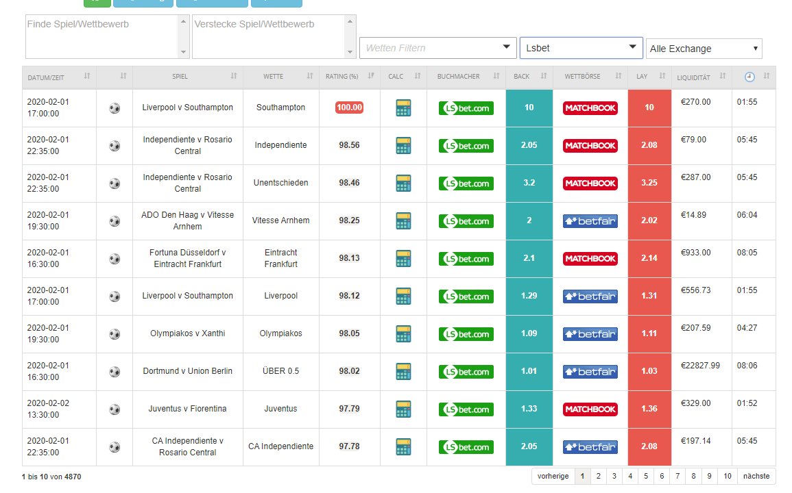The height and width of the screenshot is (493, 792).
Task: Click Betfair logo in CA Independiente row
Action: [x=590, y=447]
